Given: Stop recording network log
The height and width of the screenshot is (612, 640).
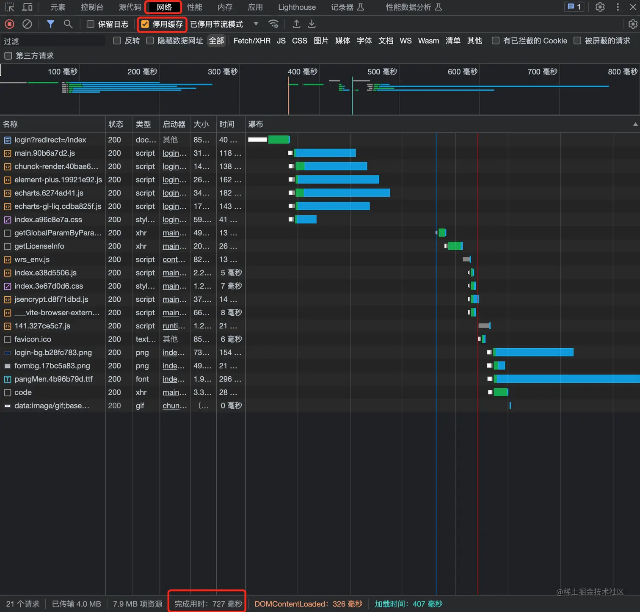Looking at the screenshot, I should pos(10,24).
